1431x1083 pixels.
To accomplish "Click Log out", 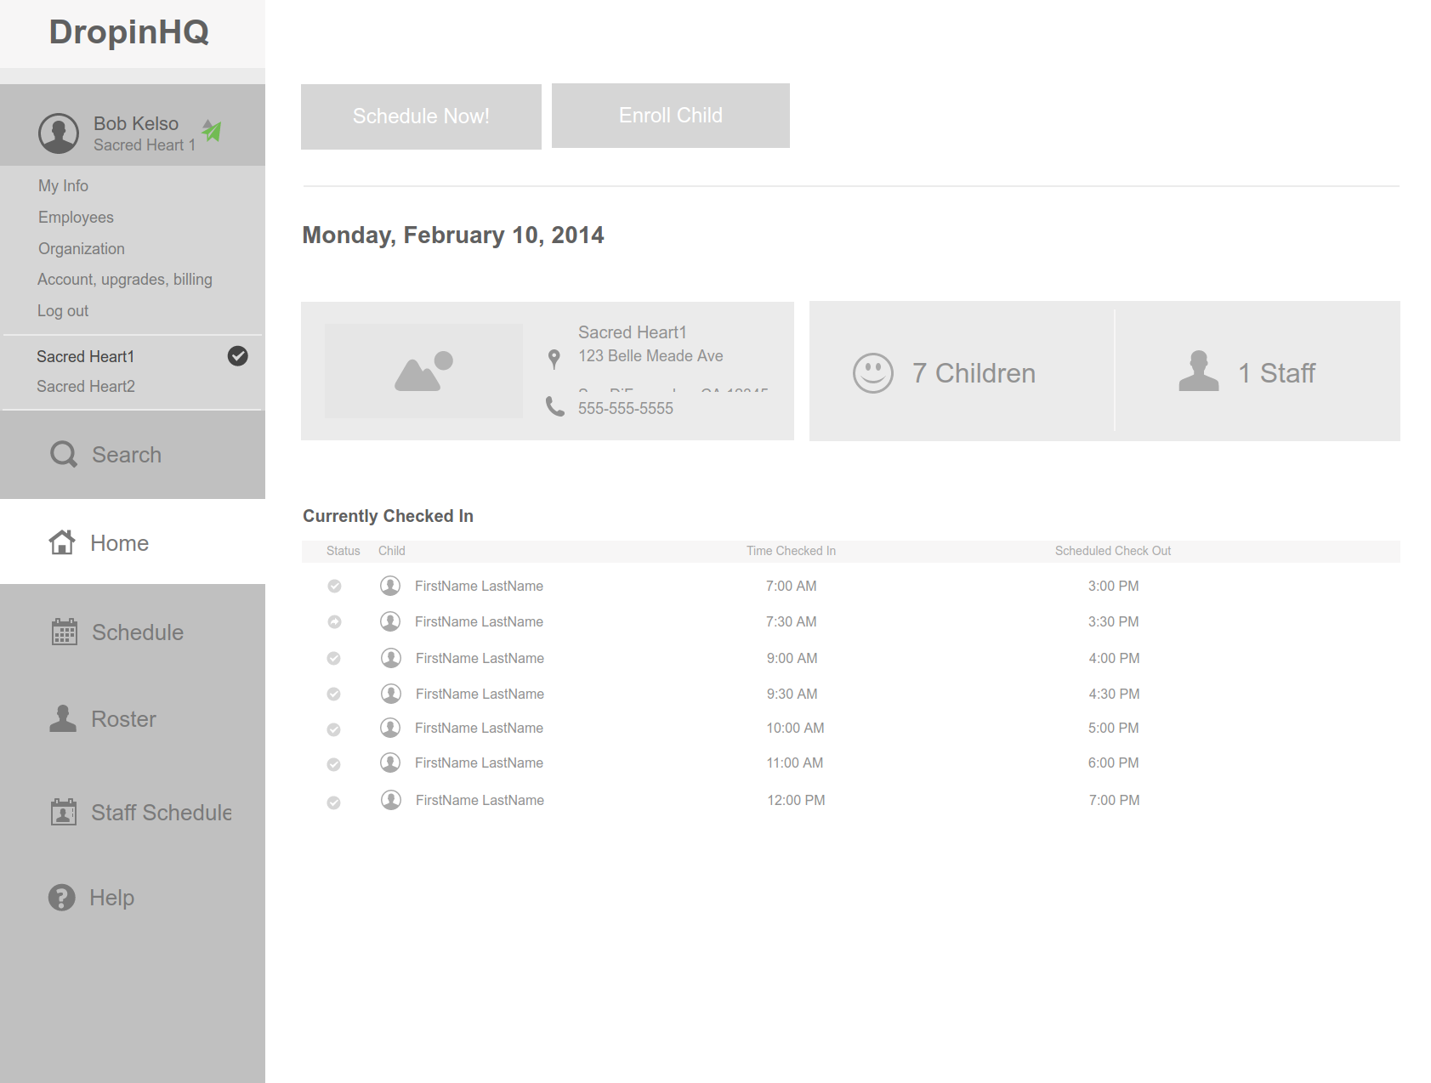I will [63, 310].
